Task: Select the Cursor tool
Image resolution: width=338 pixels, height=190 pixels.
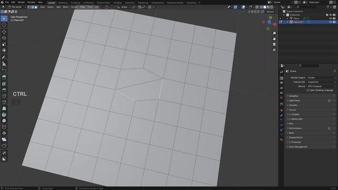Action: tap(4, 25)
